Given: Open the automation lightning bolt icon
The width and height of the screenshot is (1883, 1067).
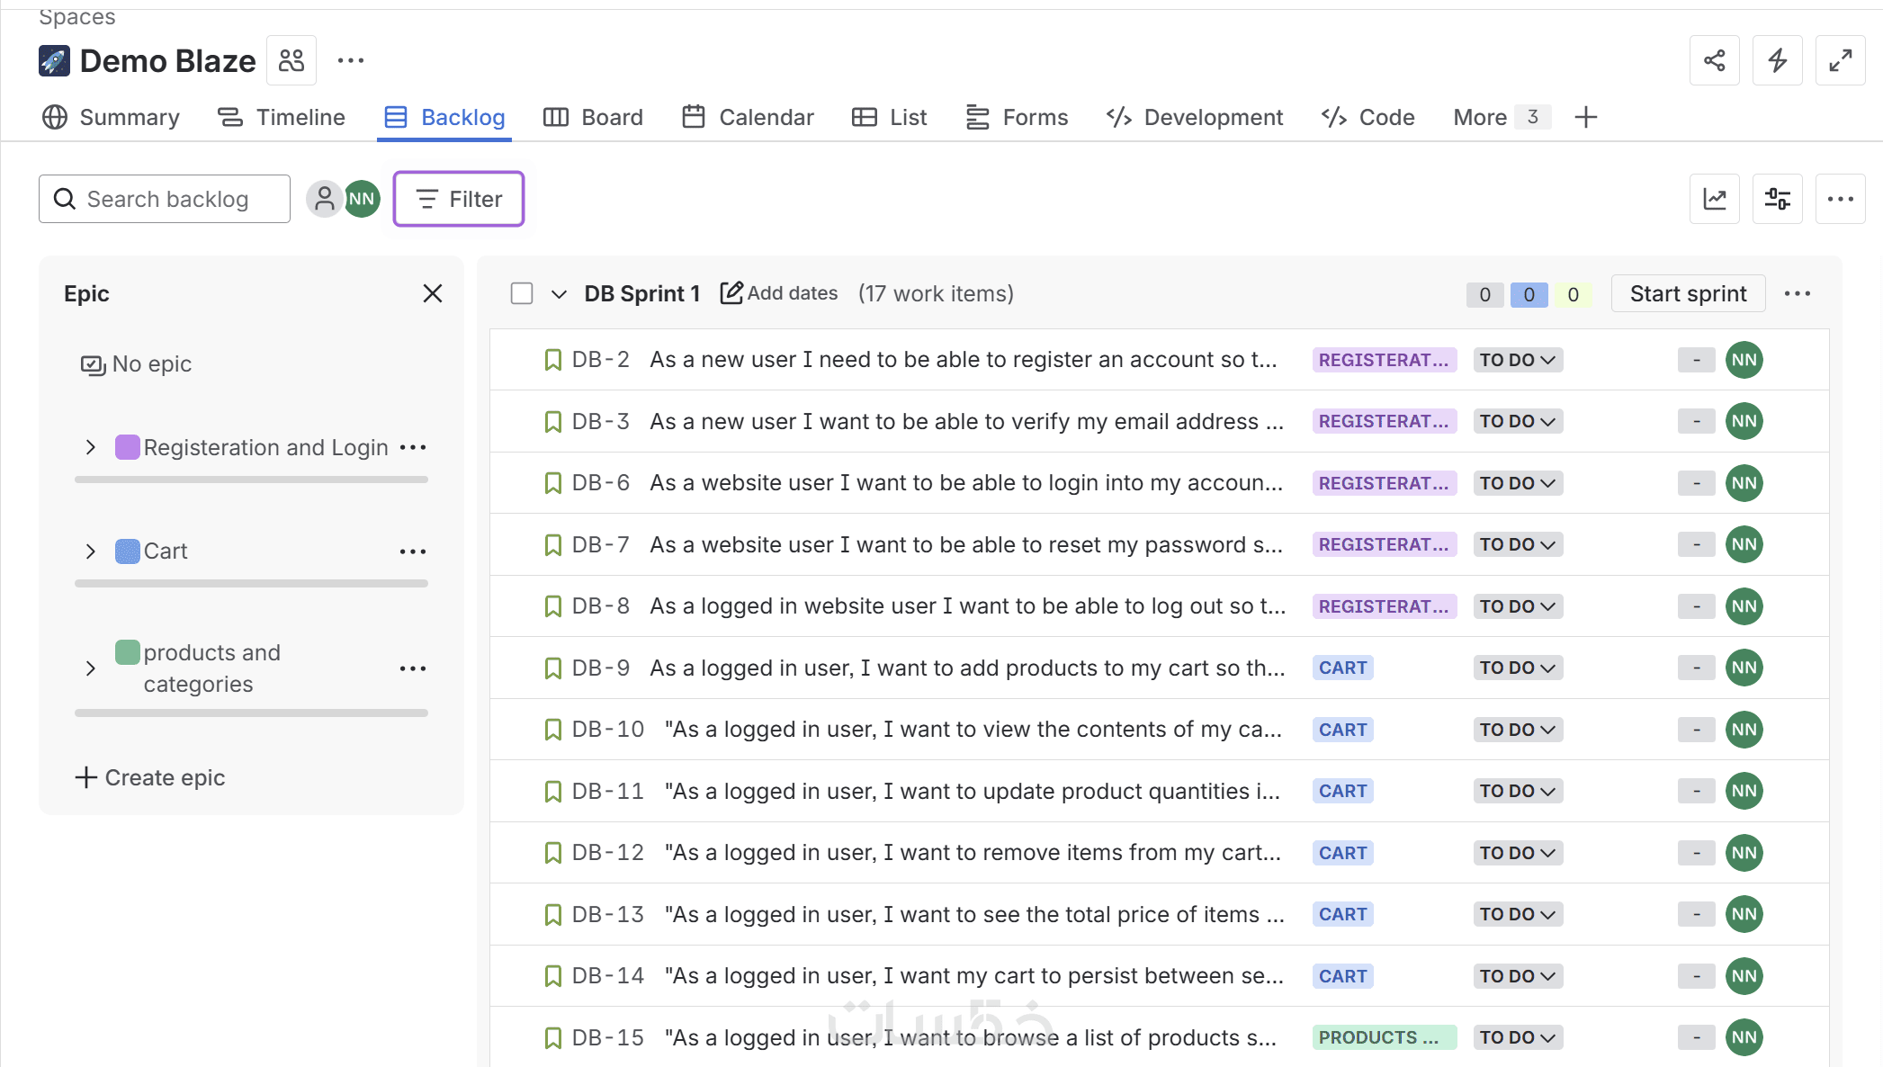Looking at the screenshot, I should 1777,60.
